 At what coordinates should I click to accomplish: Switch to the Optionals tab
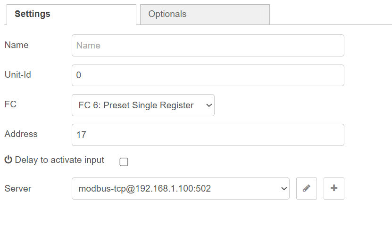click(205, 14)
